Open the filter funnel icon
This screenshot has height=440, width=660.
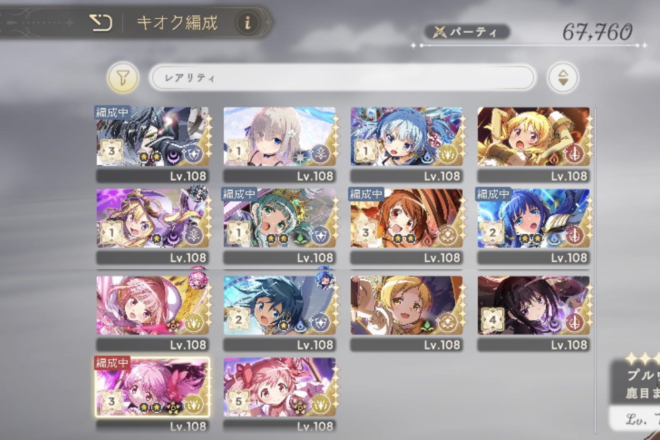point(123,77)
